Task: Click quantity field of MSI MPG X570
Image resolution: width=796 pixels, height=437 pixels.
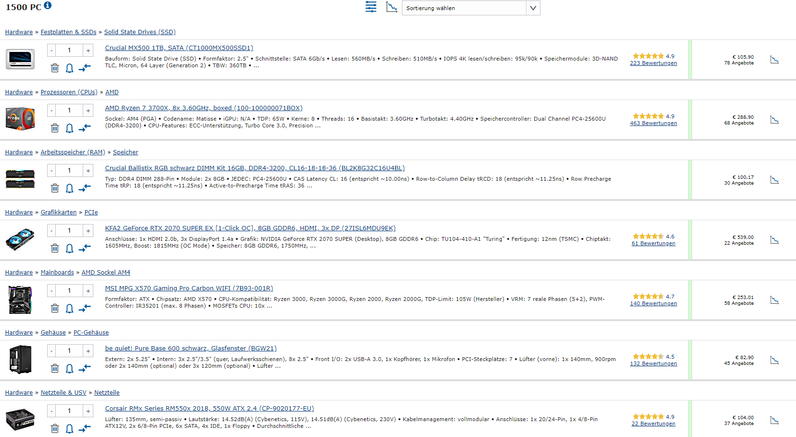Action: click(x=69, y=291)
